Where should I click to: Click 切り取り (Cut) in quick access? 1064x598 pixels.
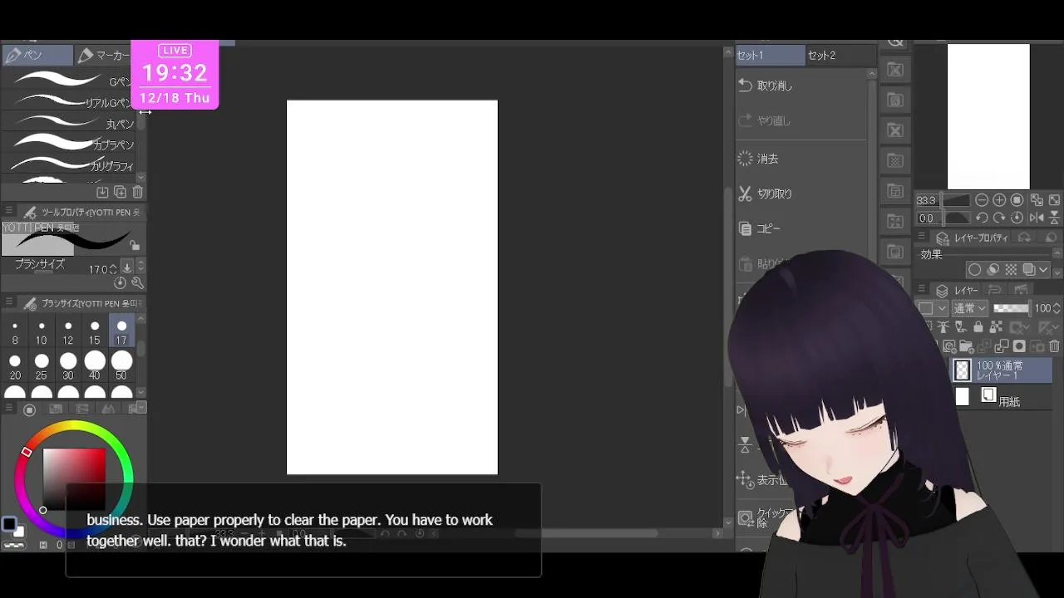pyautogui.click(x=801, y=194)
